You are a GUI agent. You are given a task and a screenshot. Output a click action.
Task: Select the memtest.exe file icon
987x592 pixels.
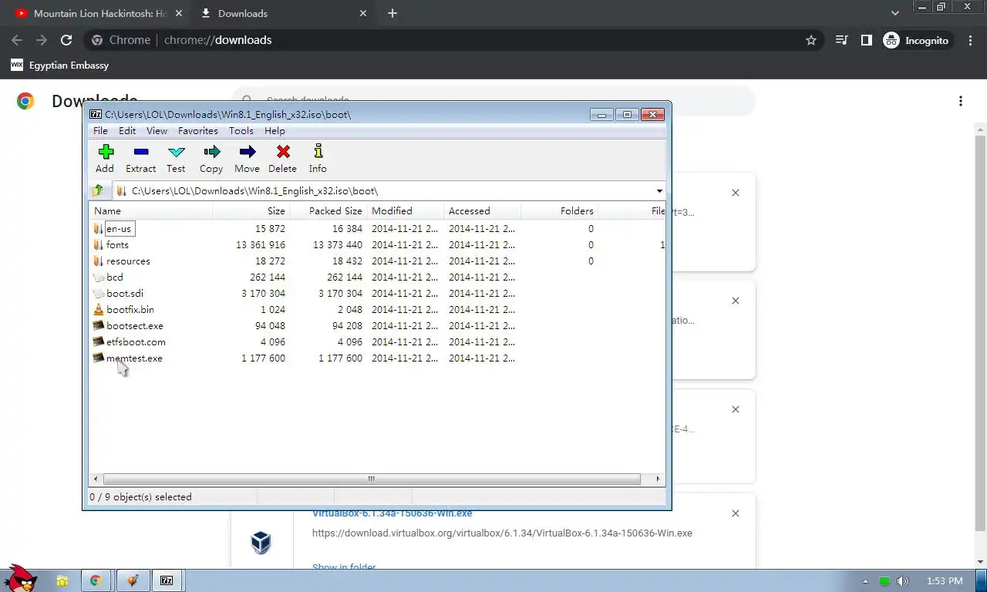pos(98,358)
